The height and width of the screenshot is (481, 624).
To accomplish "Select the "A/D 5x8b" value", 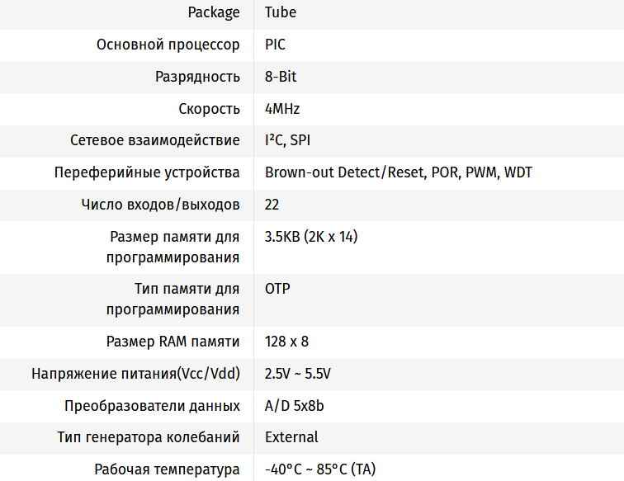I will [x=294, y=406].
